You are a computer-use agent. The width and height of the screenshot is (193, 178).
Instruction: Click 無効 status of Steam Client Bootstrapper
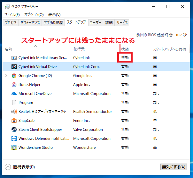(125, 130)
